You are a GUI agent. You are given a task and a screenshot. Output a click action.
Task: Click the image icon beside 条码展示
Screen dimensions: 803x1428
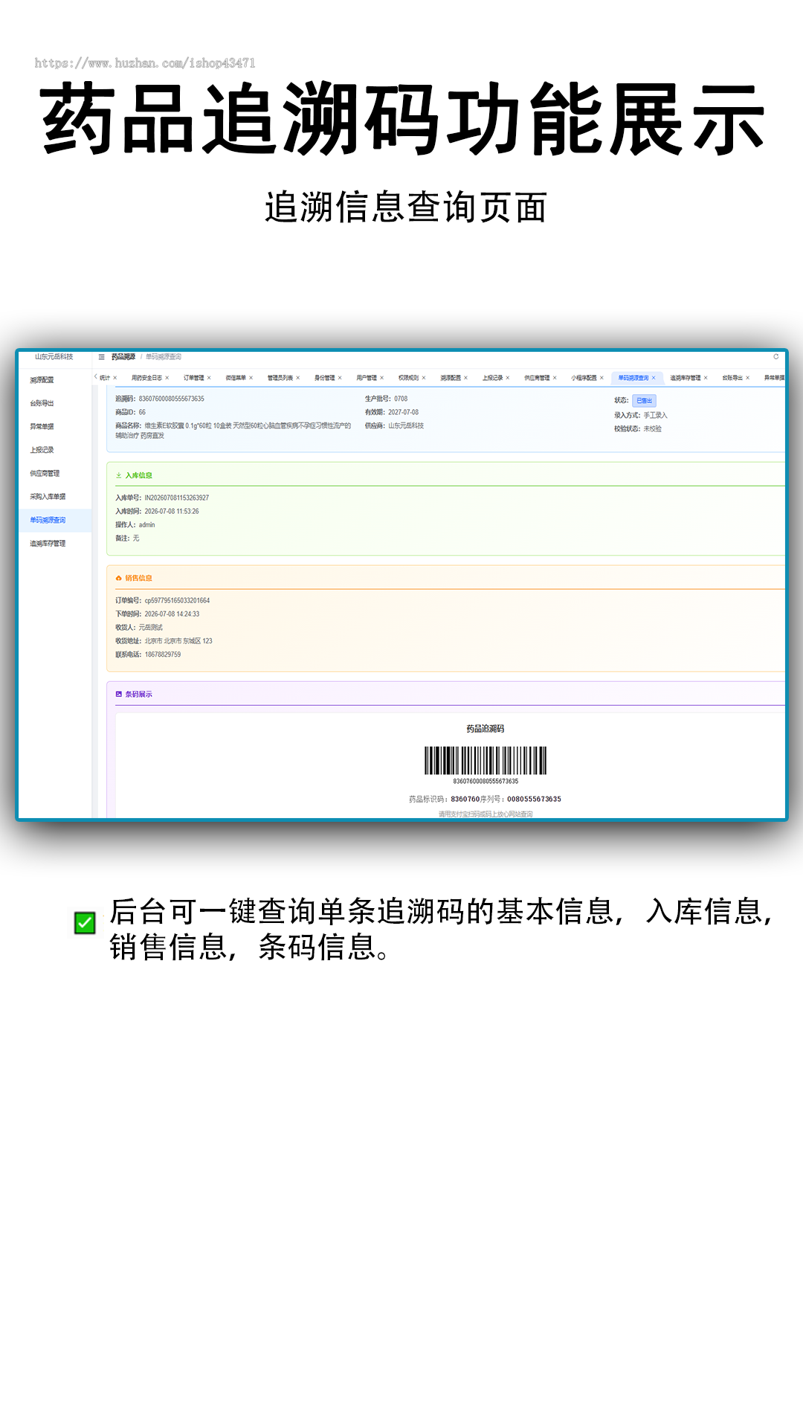click(x=118, y=694)
